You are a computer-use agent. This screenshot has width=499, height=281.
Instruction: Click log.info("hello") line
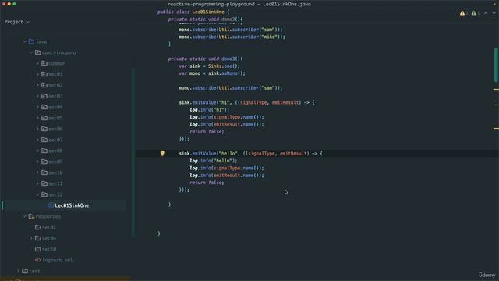point(214,161)
